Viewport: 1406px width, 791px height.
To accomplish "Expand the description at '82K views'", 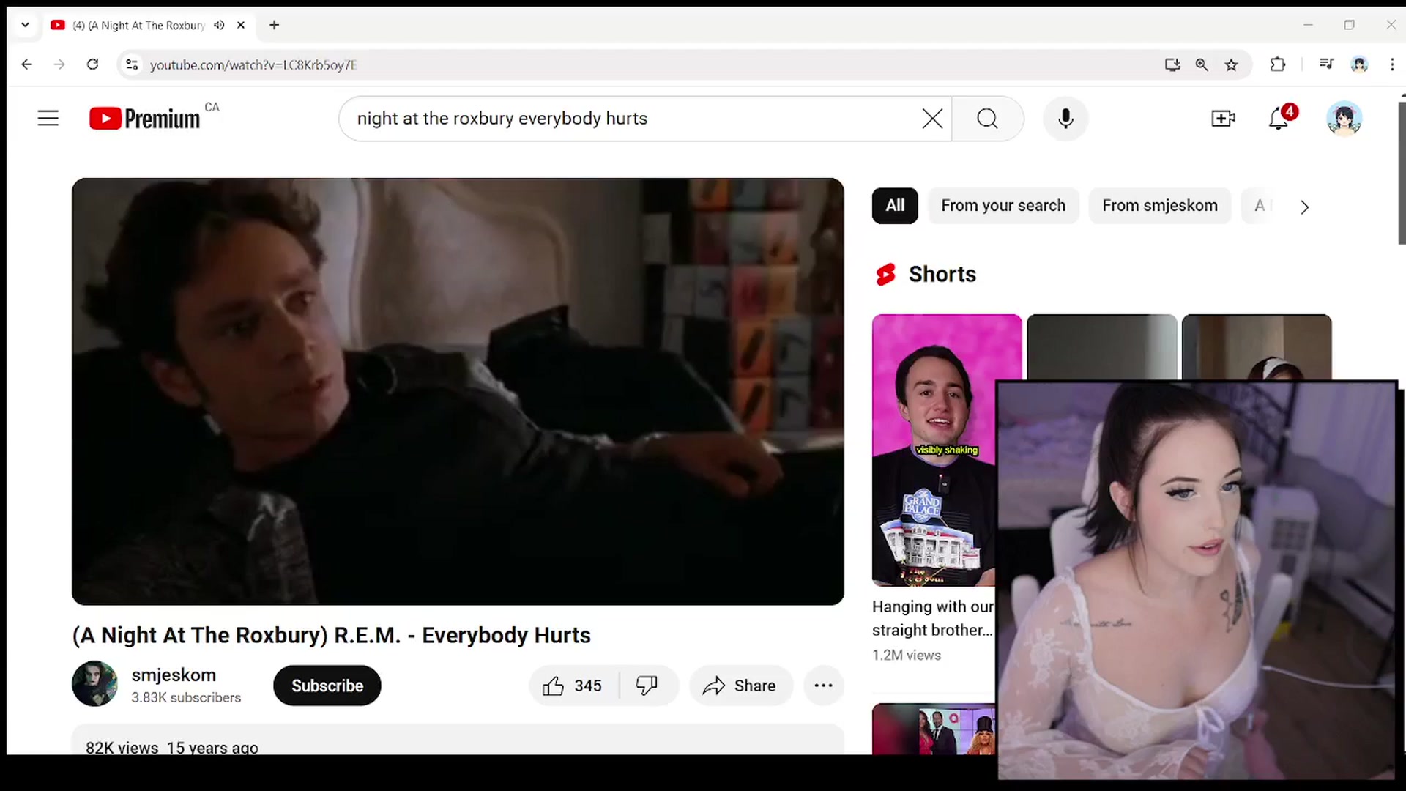I will pos(458,741).
